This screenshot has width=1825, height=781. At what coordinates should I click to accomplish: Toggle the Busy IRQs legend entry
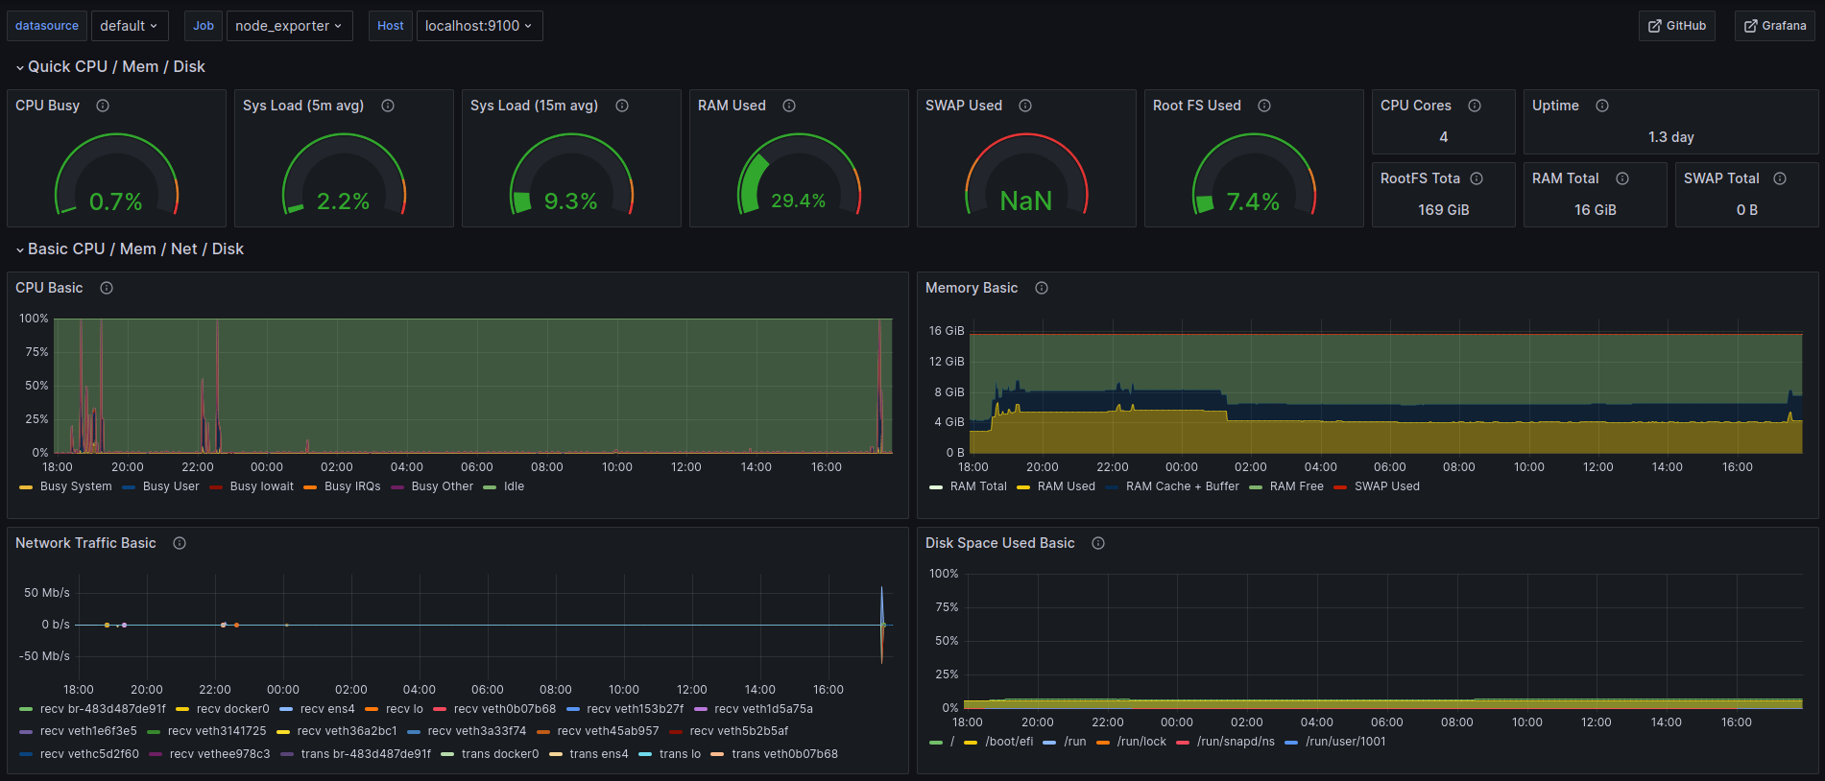tap(352, 486)
